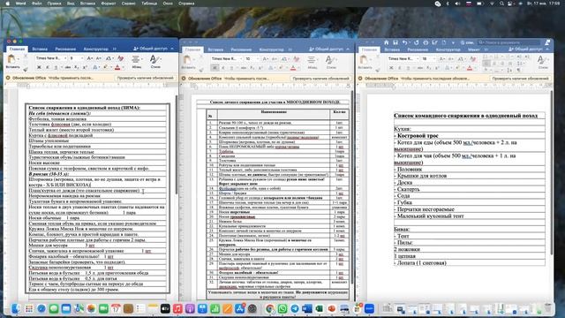The width and height of the screenshot is (565, 318).
Task: Toggle subscript in the left Word window
Action: 77,67
